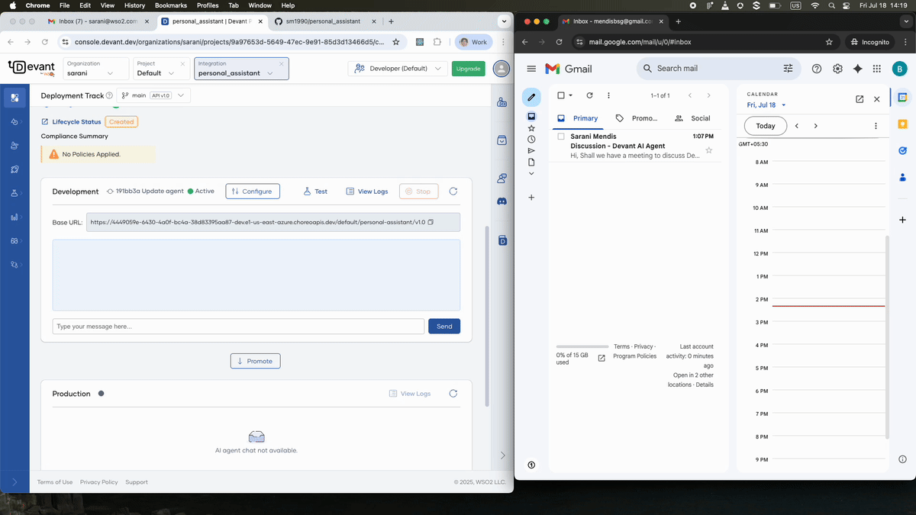The height and width of the screenshot is (515, 916).
Task: Open Gmail more options three-dot menu
Action: click(x=608, y=95)
